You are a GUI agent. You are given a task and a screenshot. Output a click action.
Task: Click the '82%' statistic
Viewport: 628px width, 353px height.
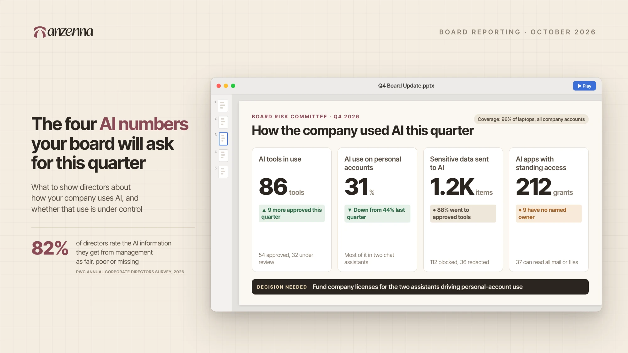(x=50, y=248)
